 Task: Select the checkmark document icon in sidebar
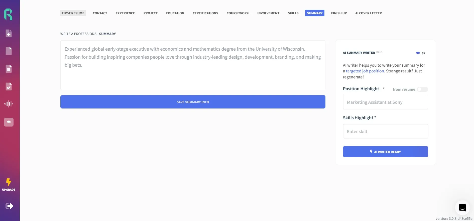(x=9, y=86)
